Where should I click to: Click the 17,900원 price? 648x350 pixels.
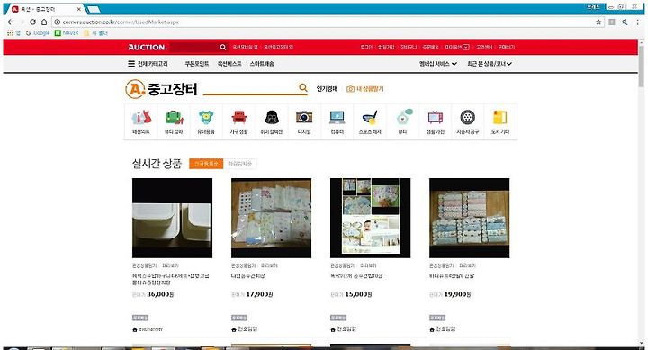[x=259, y=294]
